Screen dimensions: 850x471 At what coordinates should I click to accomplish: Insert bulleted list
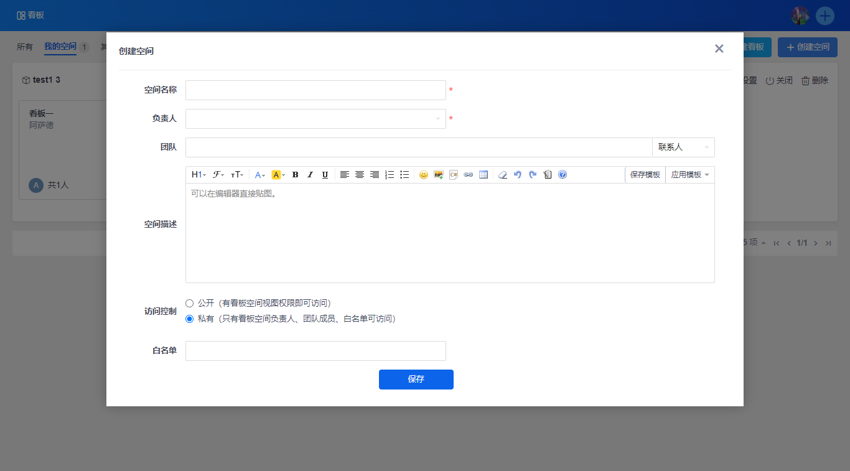(x=404, y=175)
